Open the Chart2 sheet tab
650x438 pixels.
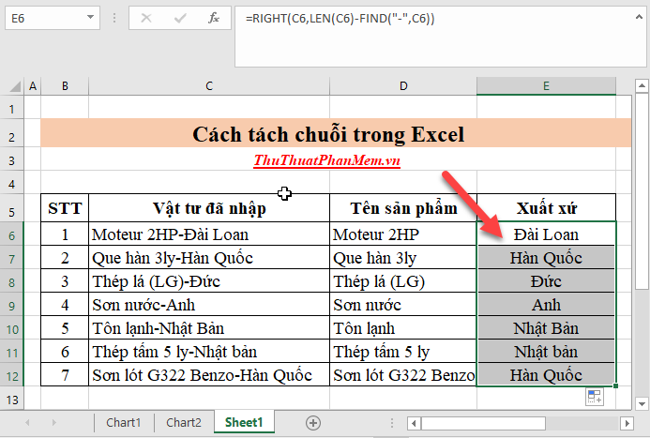[183, 422]
